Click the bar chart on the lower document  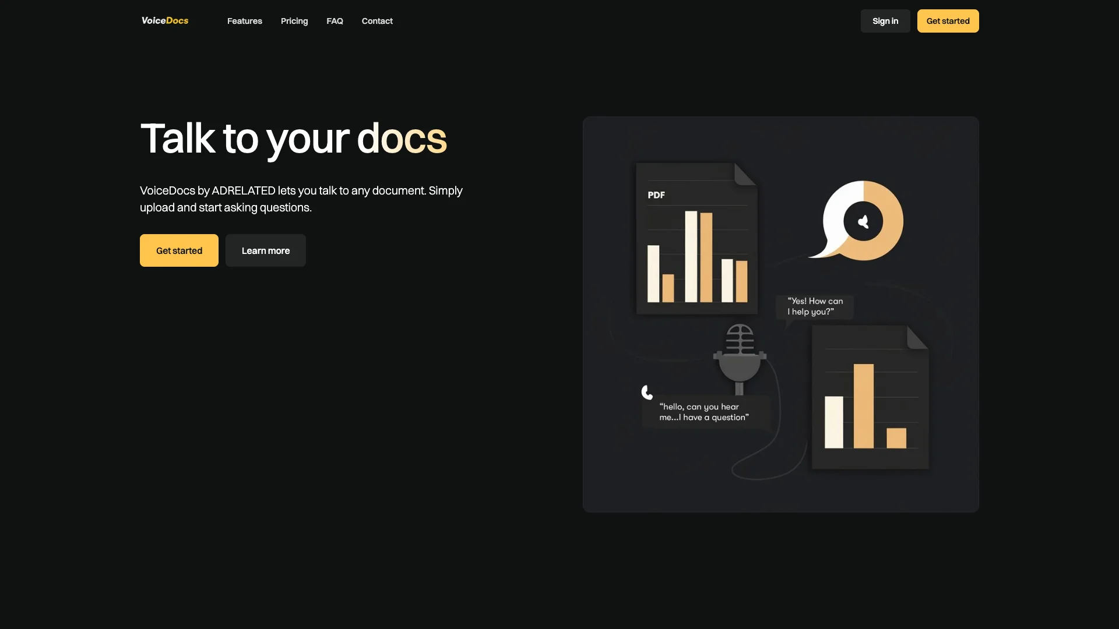pos(867,408)
